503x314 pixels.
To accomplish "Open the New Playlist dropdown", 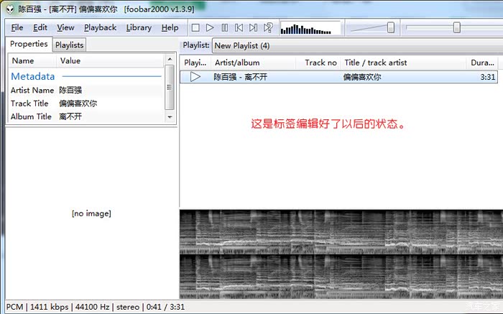I will click(242, 46).
